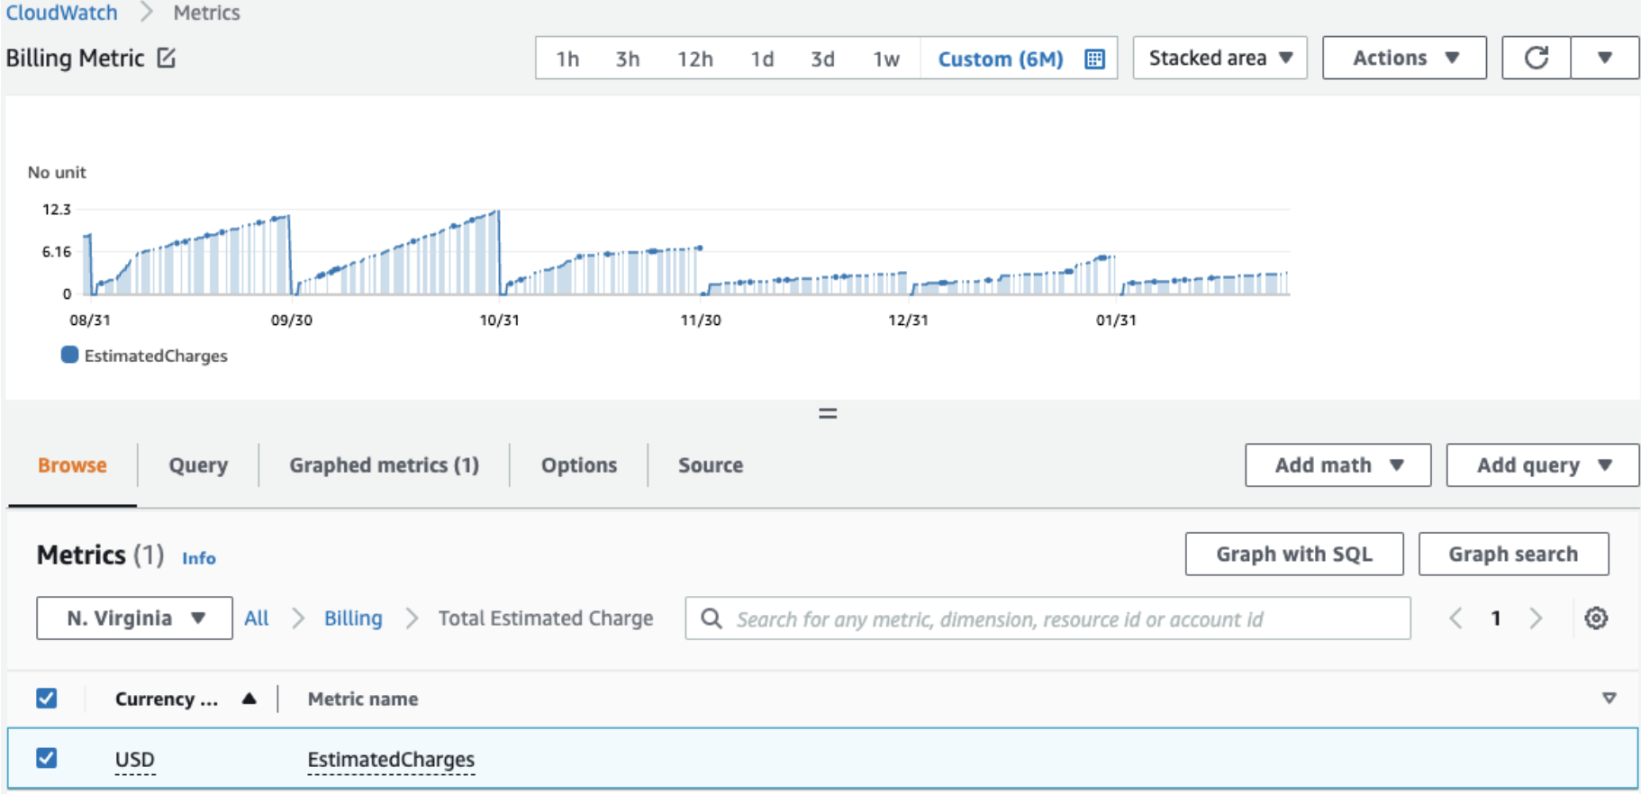Expand the Stacked area graph type dropdown

tap(1219, 58)
